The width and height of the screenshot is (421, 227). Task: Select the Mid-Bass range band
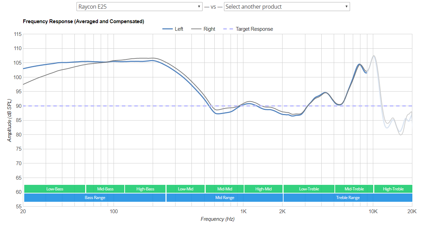[x=105, y=189]
